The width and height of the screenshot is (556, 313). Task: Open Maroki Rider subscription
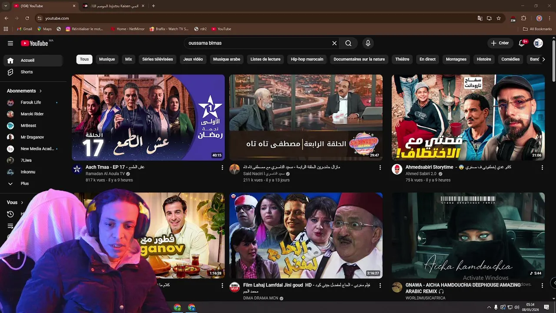(33, 114)
